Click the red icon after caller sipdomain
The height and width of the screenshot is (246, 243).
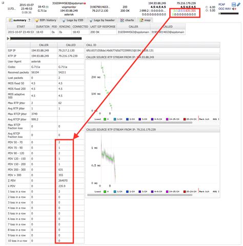point(85,3)
